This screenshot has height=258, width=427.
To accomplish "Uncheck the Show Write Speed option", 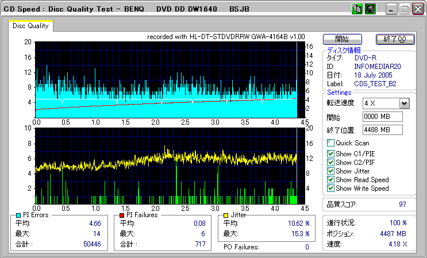I will tap(330, 188).
